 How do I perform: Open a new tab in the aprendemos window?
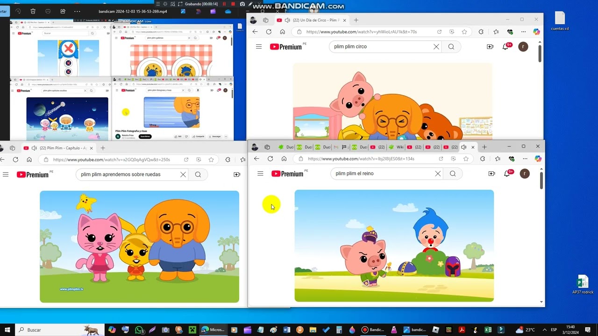pyautogui.click(x=103, y=148)
